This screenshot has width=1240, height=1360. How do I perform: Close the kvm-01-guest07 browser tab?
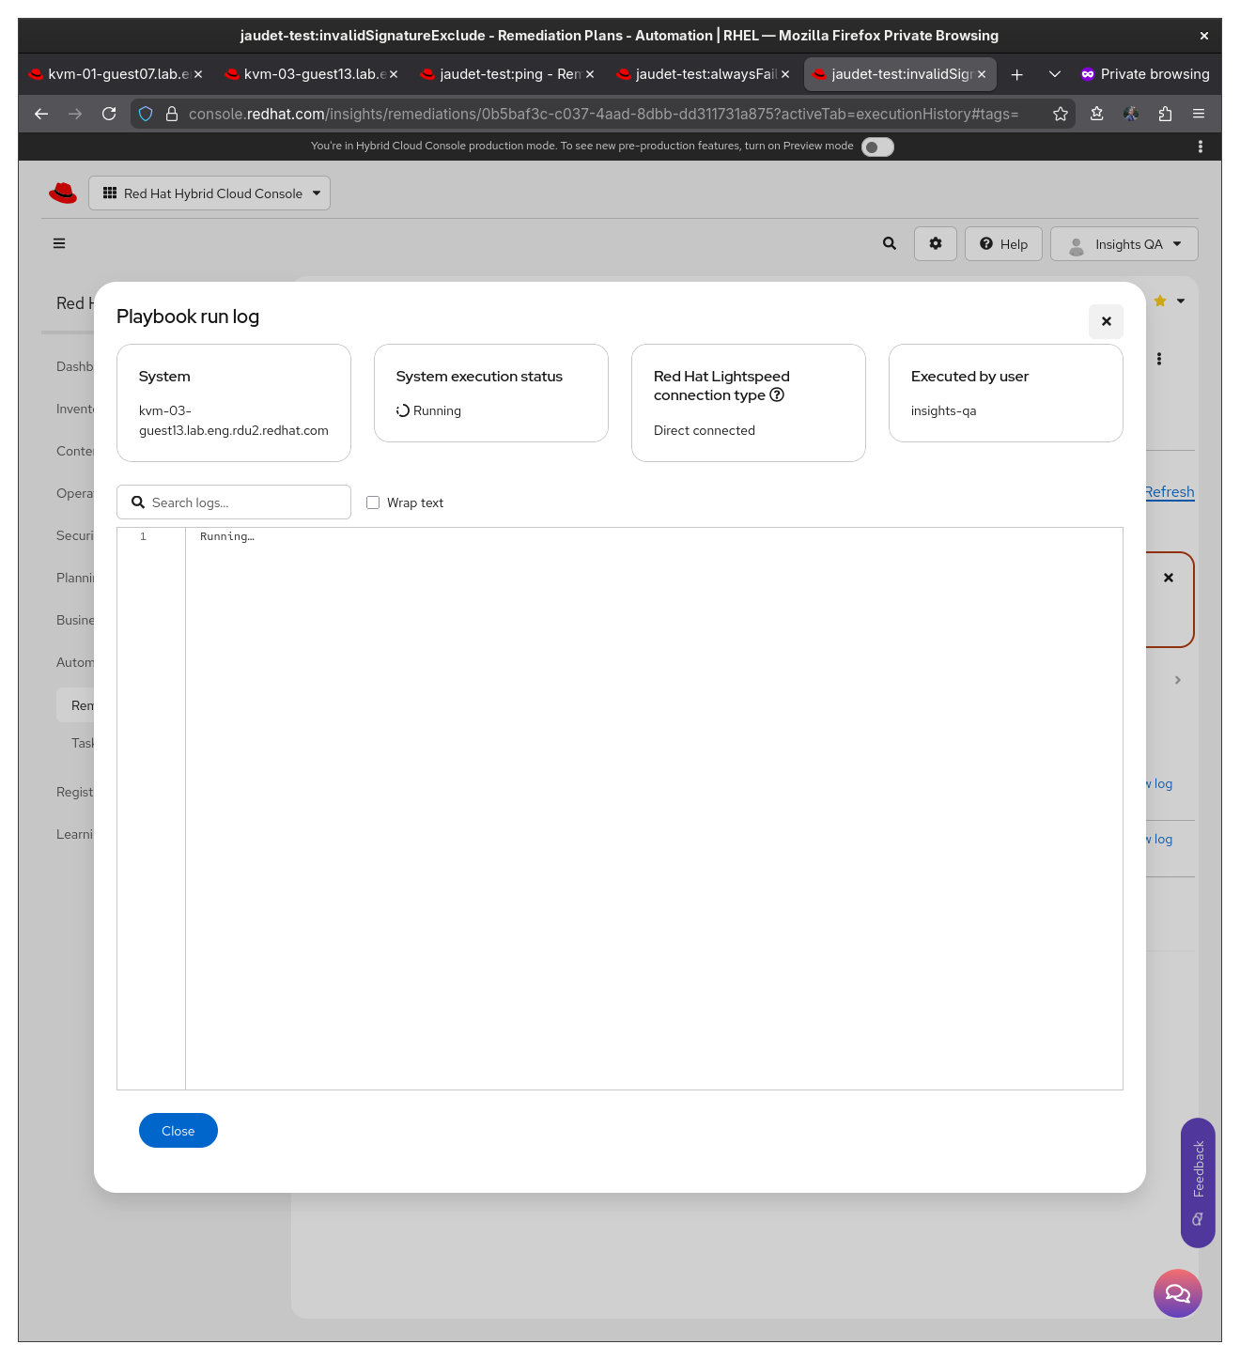pyautogui.click(x=198, y=74)
